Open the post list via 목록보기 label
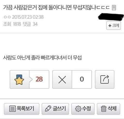 point(26,108)
